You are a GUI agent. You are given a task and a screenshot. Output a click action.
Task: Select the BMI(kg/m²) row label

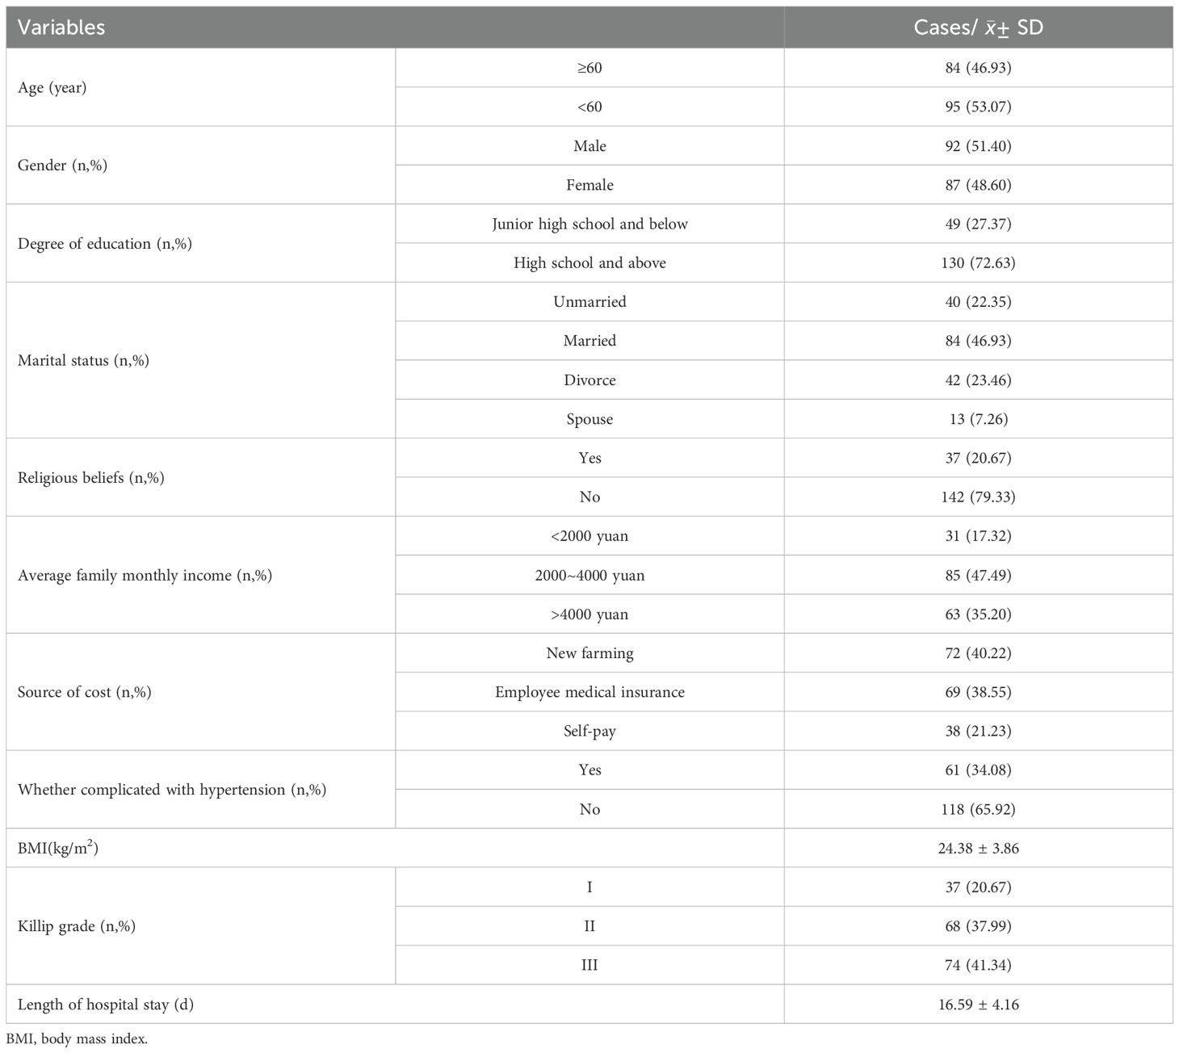pos(58,849)
